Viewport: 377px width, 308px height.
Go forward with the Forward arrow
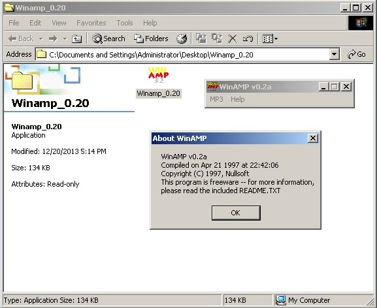(x=53, y=38)
